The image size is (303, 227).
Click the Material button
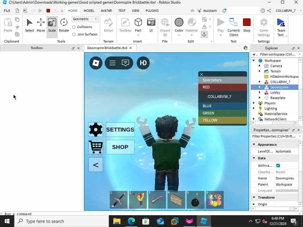click(191, 25)
